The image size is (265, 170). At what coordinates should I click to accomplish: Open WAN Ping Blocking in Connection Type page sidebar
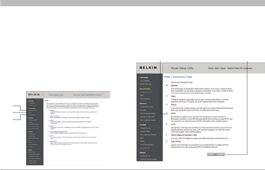[147, 145]
